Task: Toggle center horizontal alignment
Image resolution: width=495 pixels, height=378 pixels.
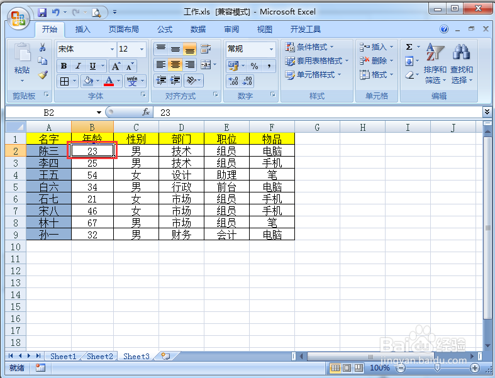Action: [x=175, y=65]
